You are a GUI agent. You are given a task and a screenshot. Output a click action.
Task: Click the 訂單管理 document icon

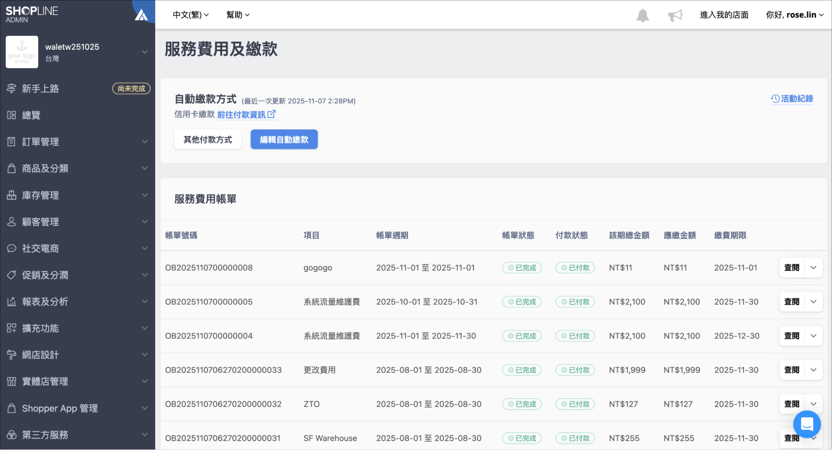pyautogui.click(x=11, y=142)
